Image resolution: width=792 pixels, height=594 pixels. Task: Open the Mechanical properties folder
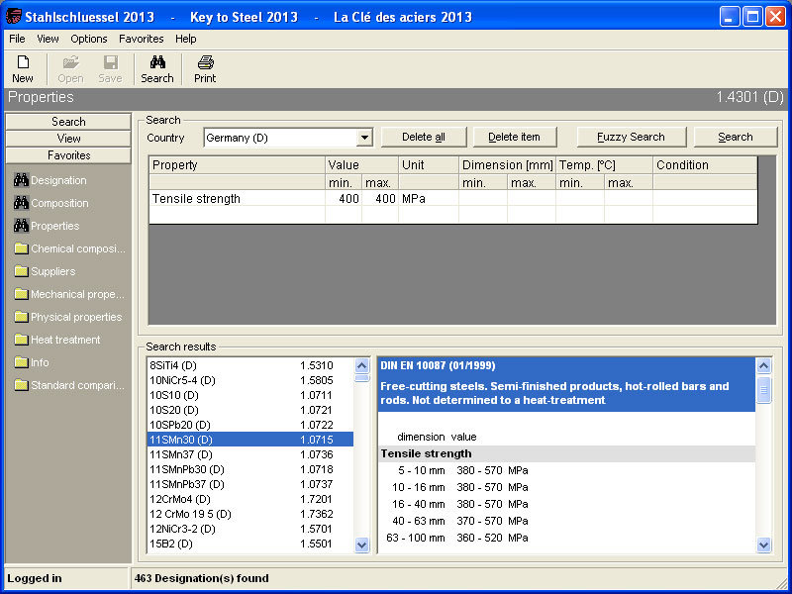69,294
